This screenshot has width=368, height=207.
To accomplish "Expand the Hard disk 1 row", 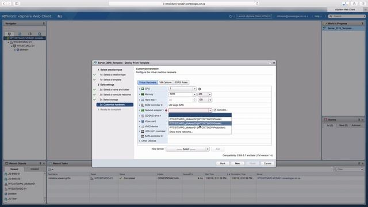I will 139,100.
